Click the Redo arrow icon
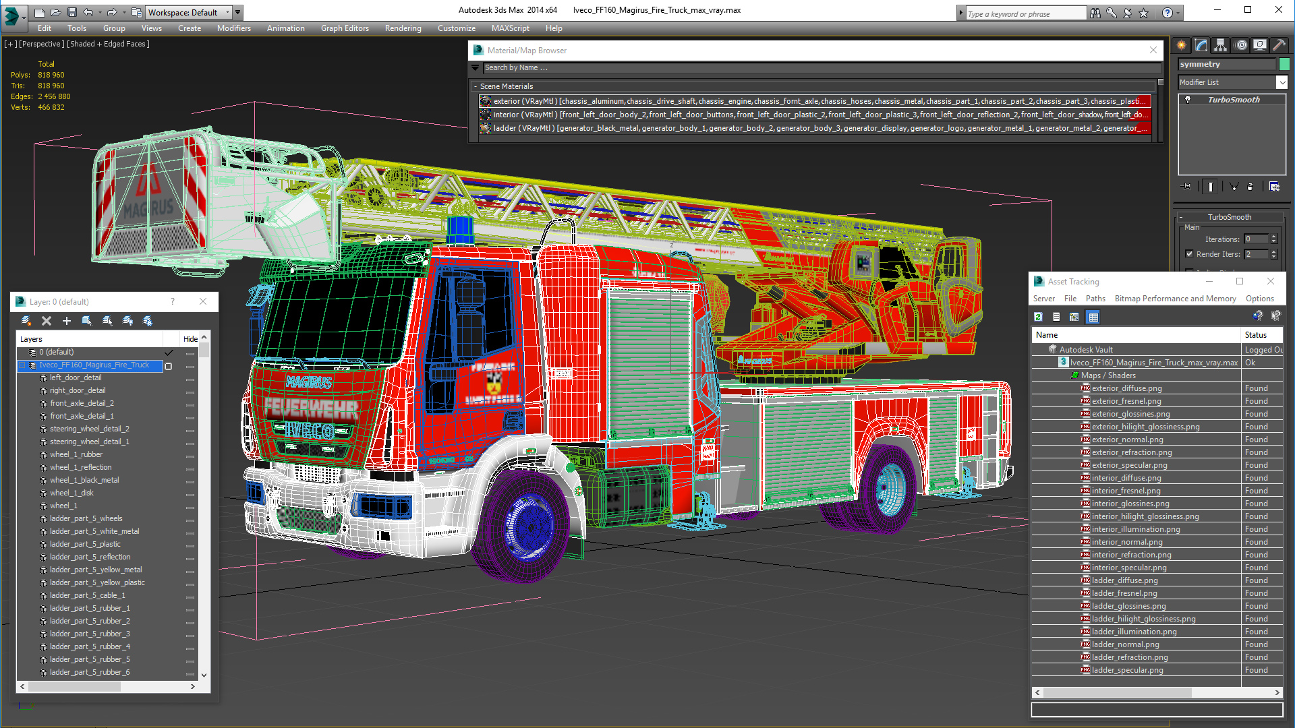 pyautogui.click(x=111, y=12)
